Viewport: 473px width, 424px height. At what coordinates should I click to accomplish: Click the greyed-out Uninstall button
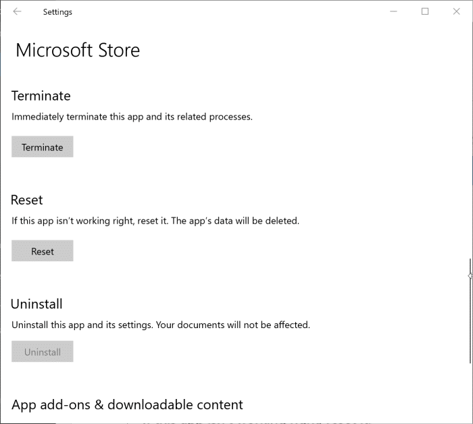42,351
